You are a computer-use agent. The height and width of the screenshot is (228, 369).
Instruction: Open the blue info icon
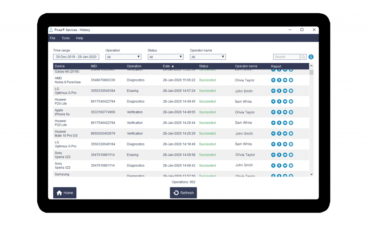(x=311, y=57)
